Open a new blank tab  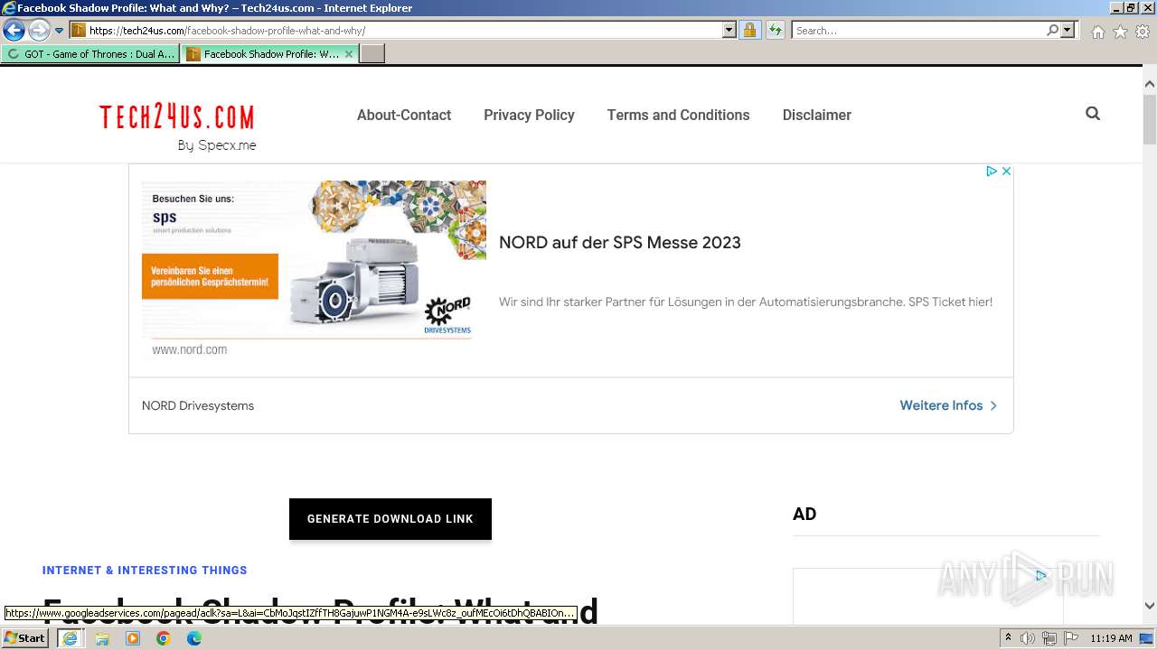[x=372, y=54]
